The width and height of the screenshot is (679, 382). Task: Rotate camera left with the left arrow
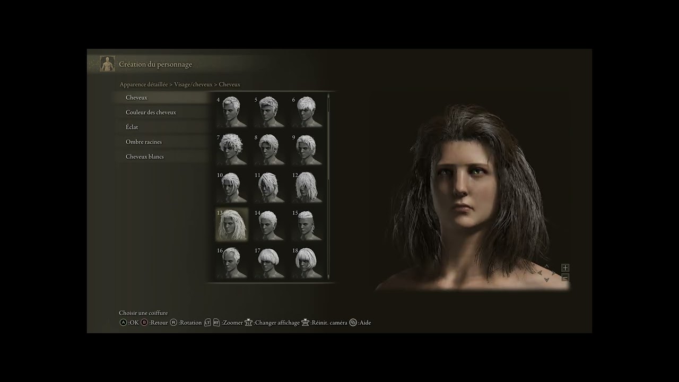pos(540,273)
